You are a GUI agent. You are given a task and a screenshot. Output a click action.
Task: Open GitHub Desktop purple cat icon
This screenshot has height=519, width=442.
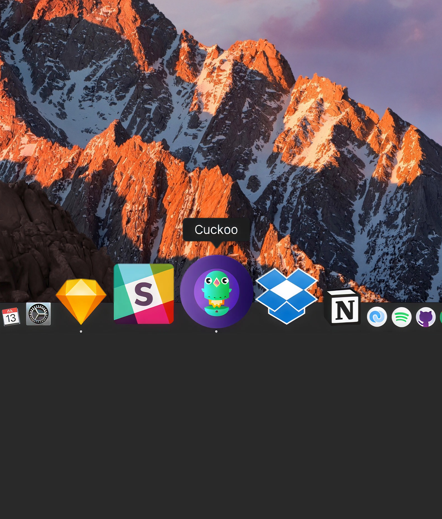[x=426, y=317]
